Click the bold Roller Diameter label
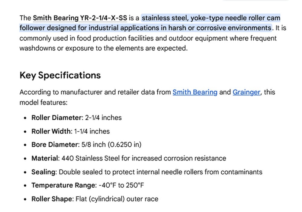The height and width of the screenshot is (212, 302). pyautogui.click(x=56, y=118)
